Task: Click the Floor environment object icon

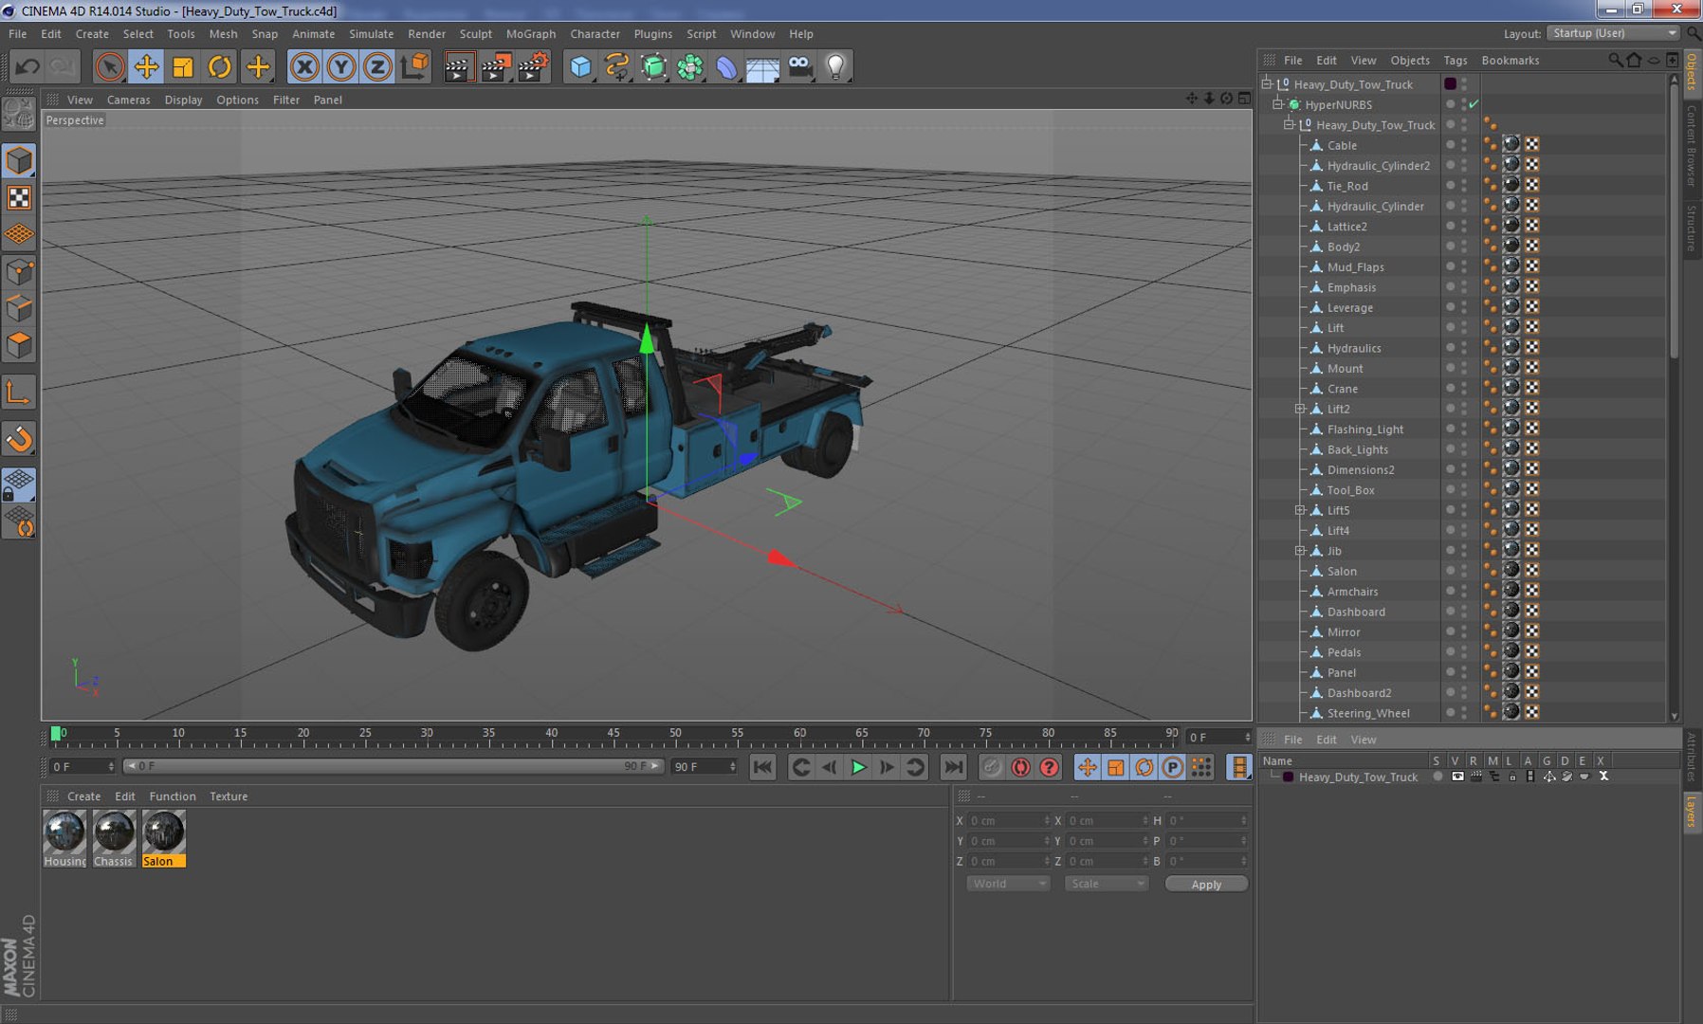Action: coord(762,66)
